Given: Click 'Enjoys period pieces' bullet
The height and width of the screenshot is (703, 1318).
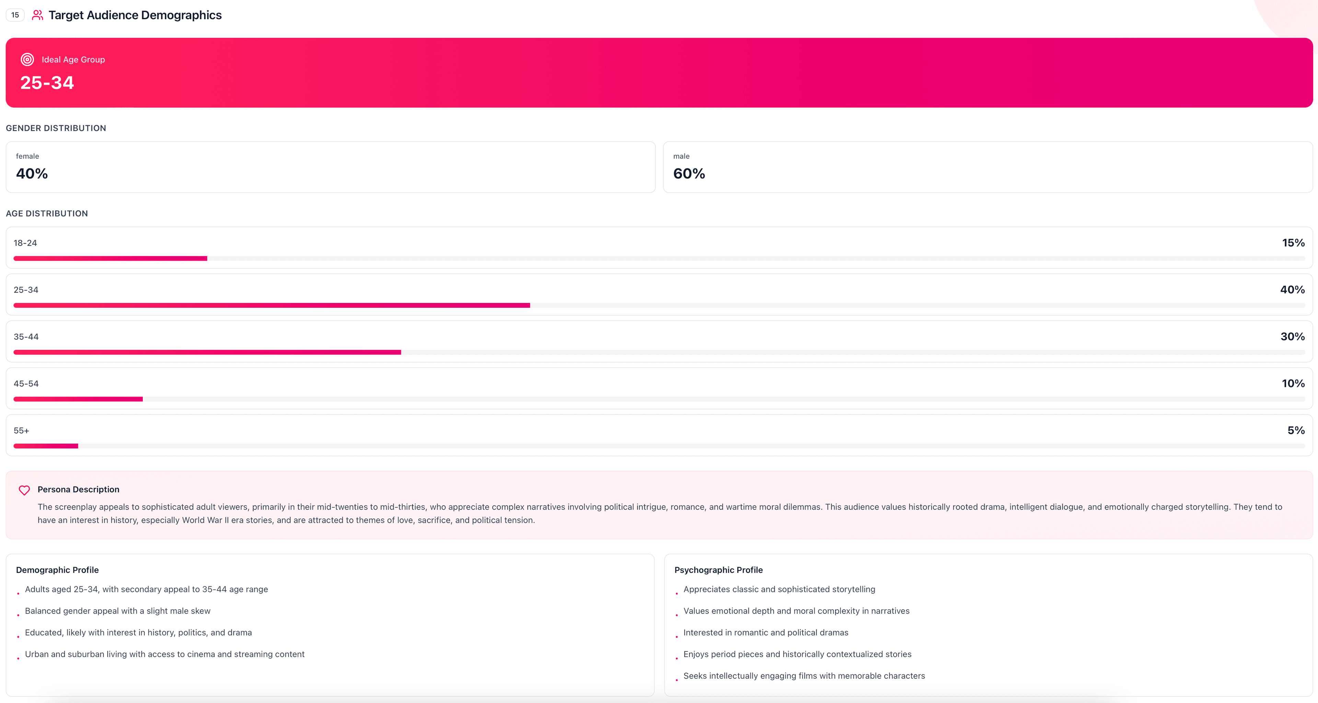Looking at the screenshot, I should (797, 654).
